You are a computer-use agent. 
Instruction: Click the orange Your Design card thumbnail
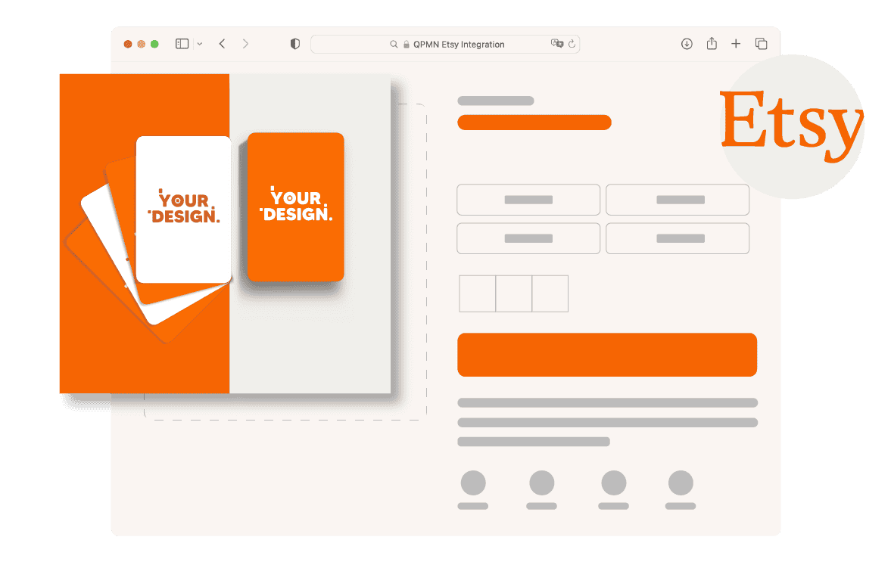coord(296,207)
